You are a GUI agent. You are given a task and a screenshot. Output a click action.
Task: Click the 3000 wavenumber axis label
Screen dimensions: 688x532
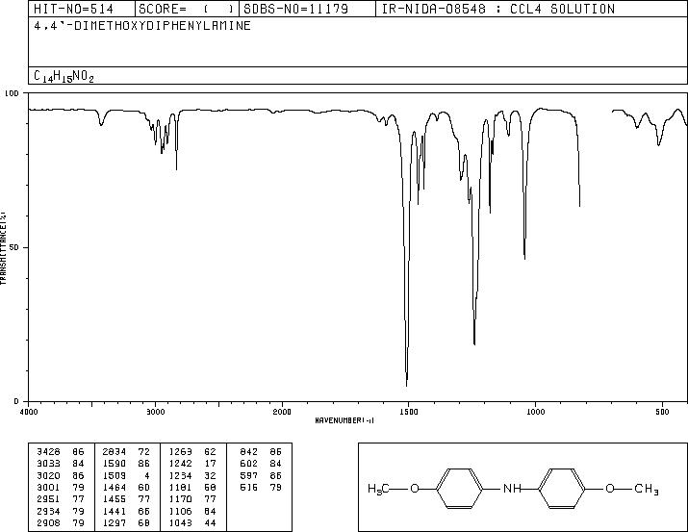(x=155, y=412)
